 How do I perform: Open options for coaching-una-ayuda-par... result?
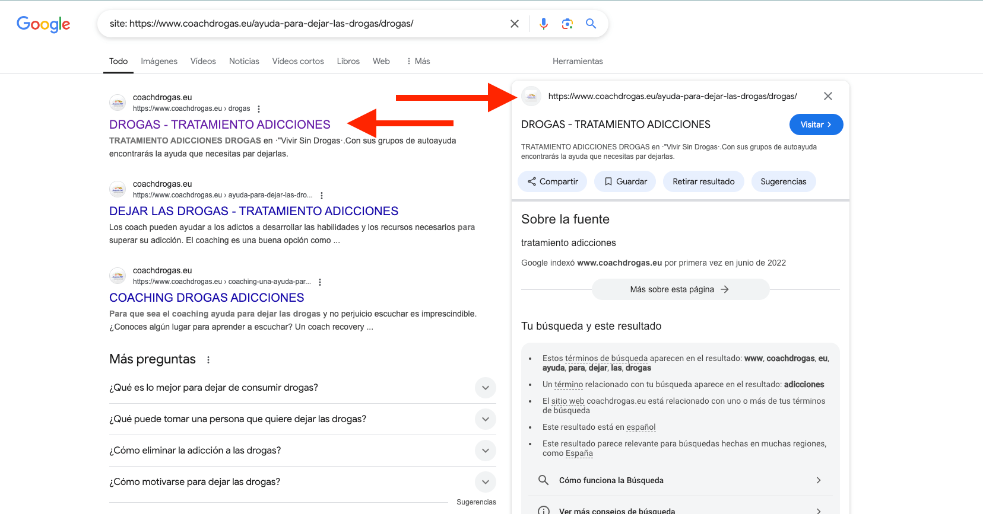coord(320,282)
